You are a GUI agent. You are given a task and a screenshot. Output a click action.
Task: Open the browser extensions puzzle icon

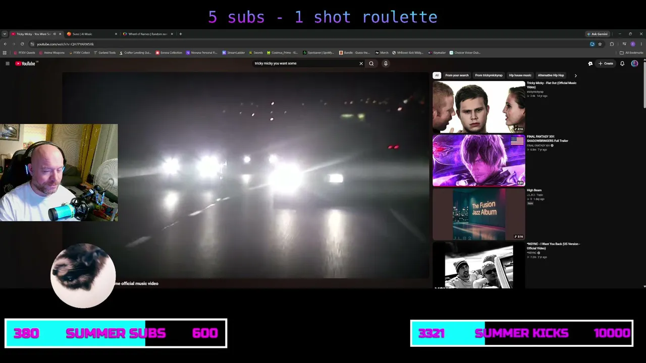[x=612, y=44]
